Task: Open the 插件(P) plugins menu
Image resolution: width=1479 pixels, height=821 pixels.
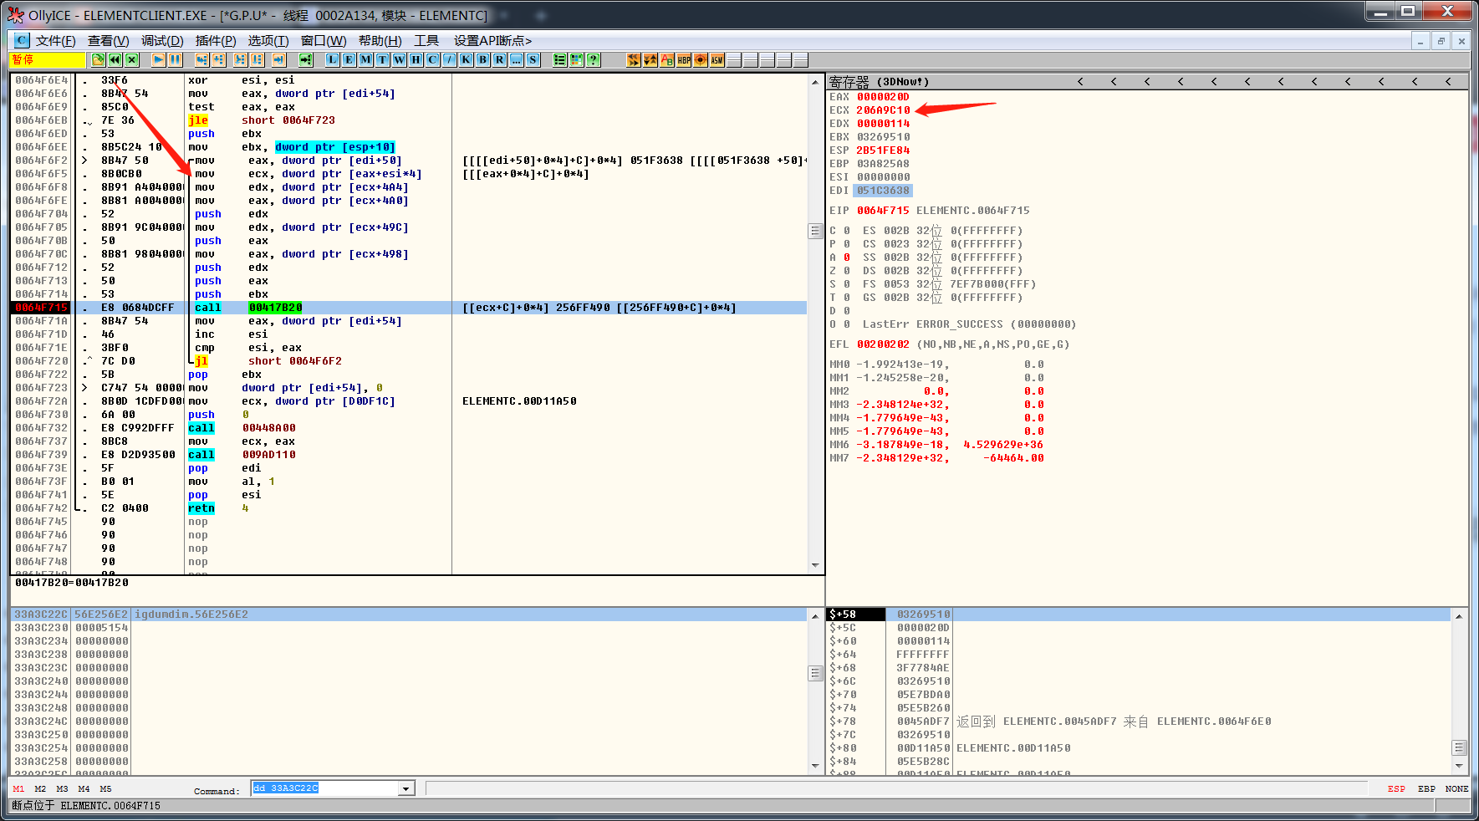Action: [x=216, y=41]
